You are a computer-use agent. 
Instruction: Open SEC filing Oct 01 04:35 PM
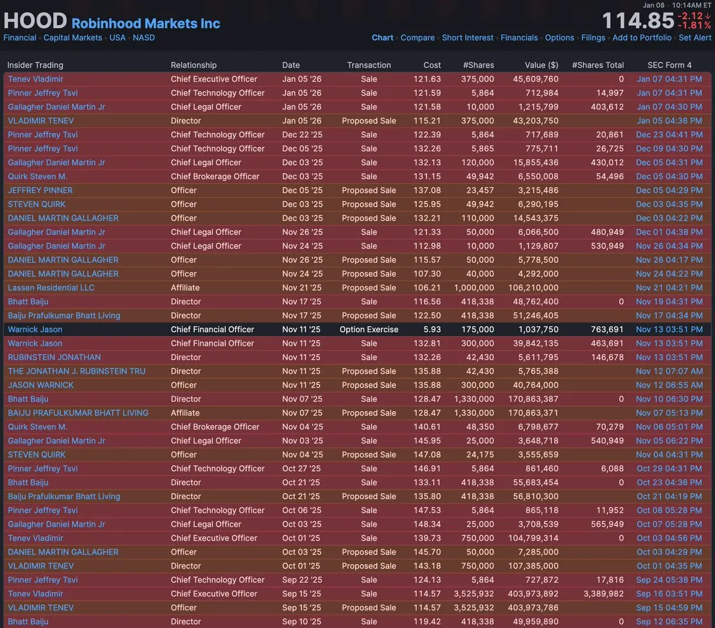tap(669, 566)
